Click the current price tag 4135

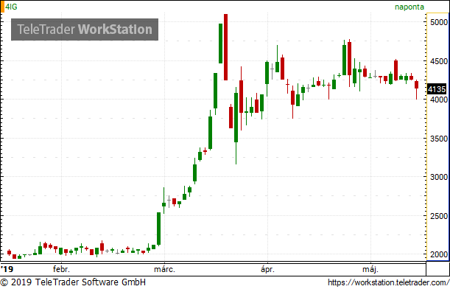point(437,89)
